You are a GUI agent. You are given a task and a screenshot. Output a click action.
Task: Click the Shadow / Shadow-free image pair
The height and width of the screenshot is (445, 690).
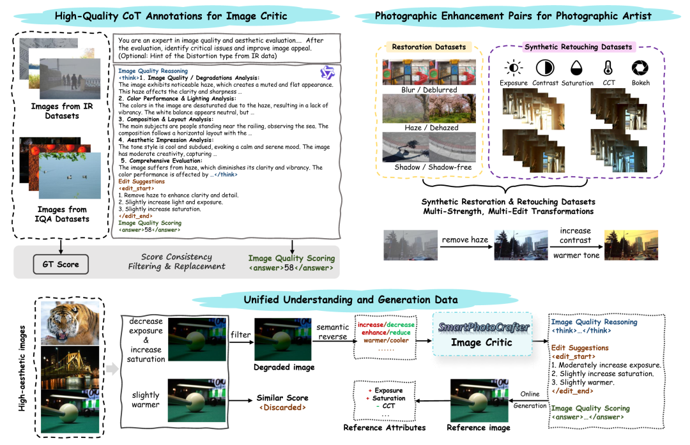coord(429,147)
